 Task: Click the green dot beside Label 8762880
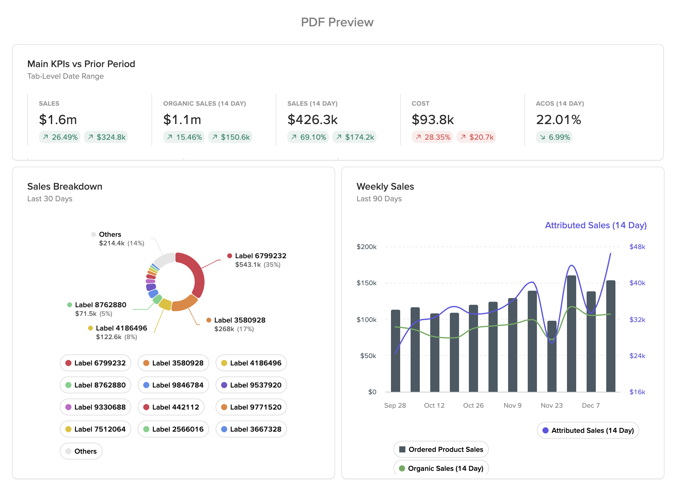coord(68,385)
